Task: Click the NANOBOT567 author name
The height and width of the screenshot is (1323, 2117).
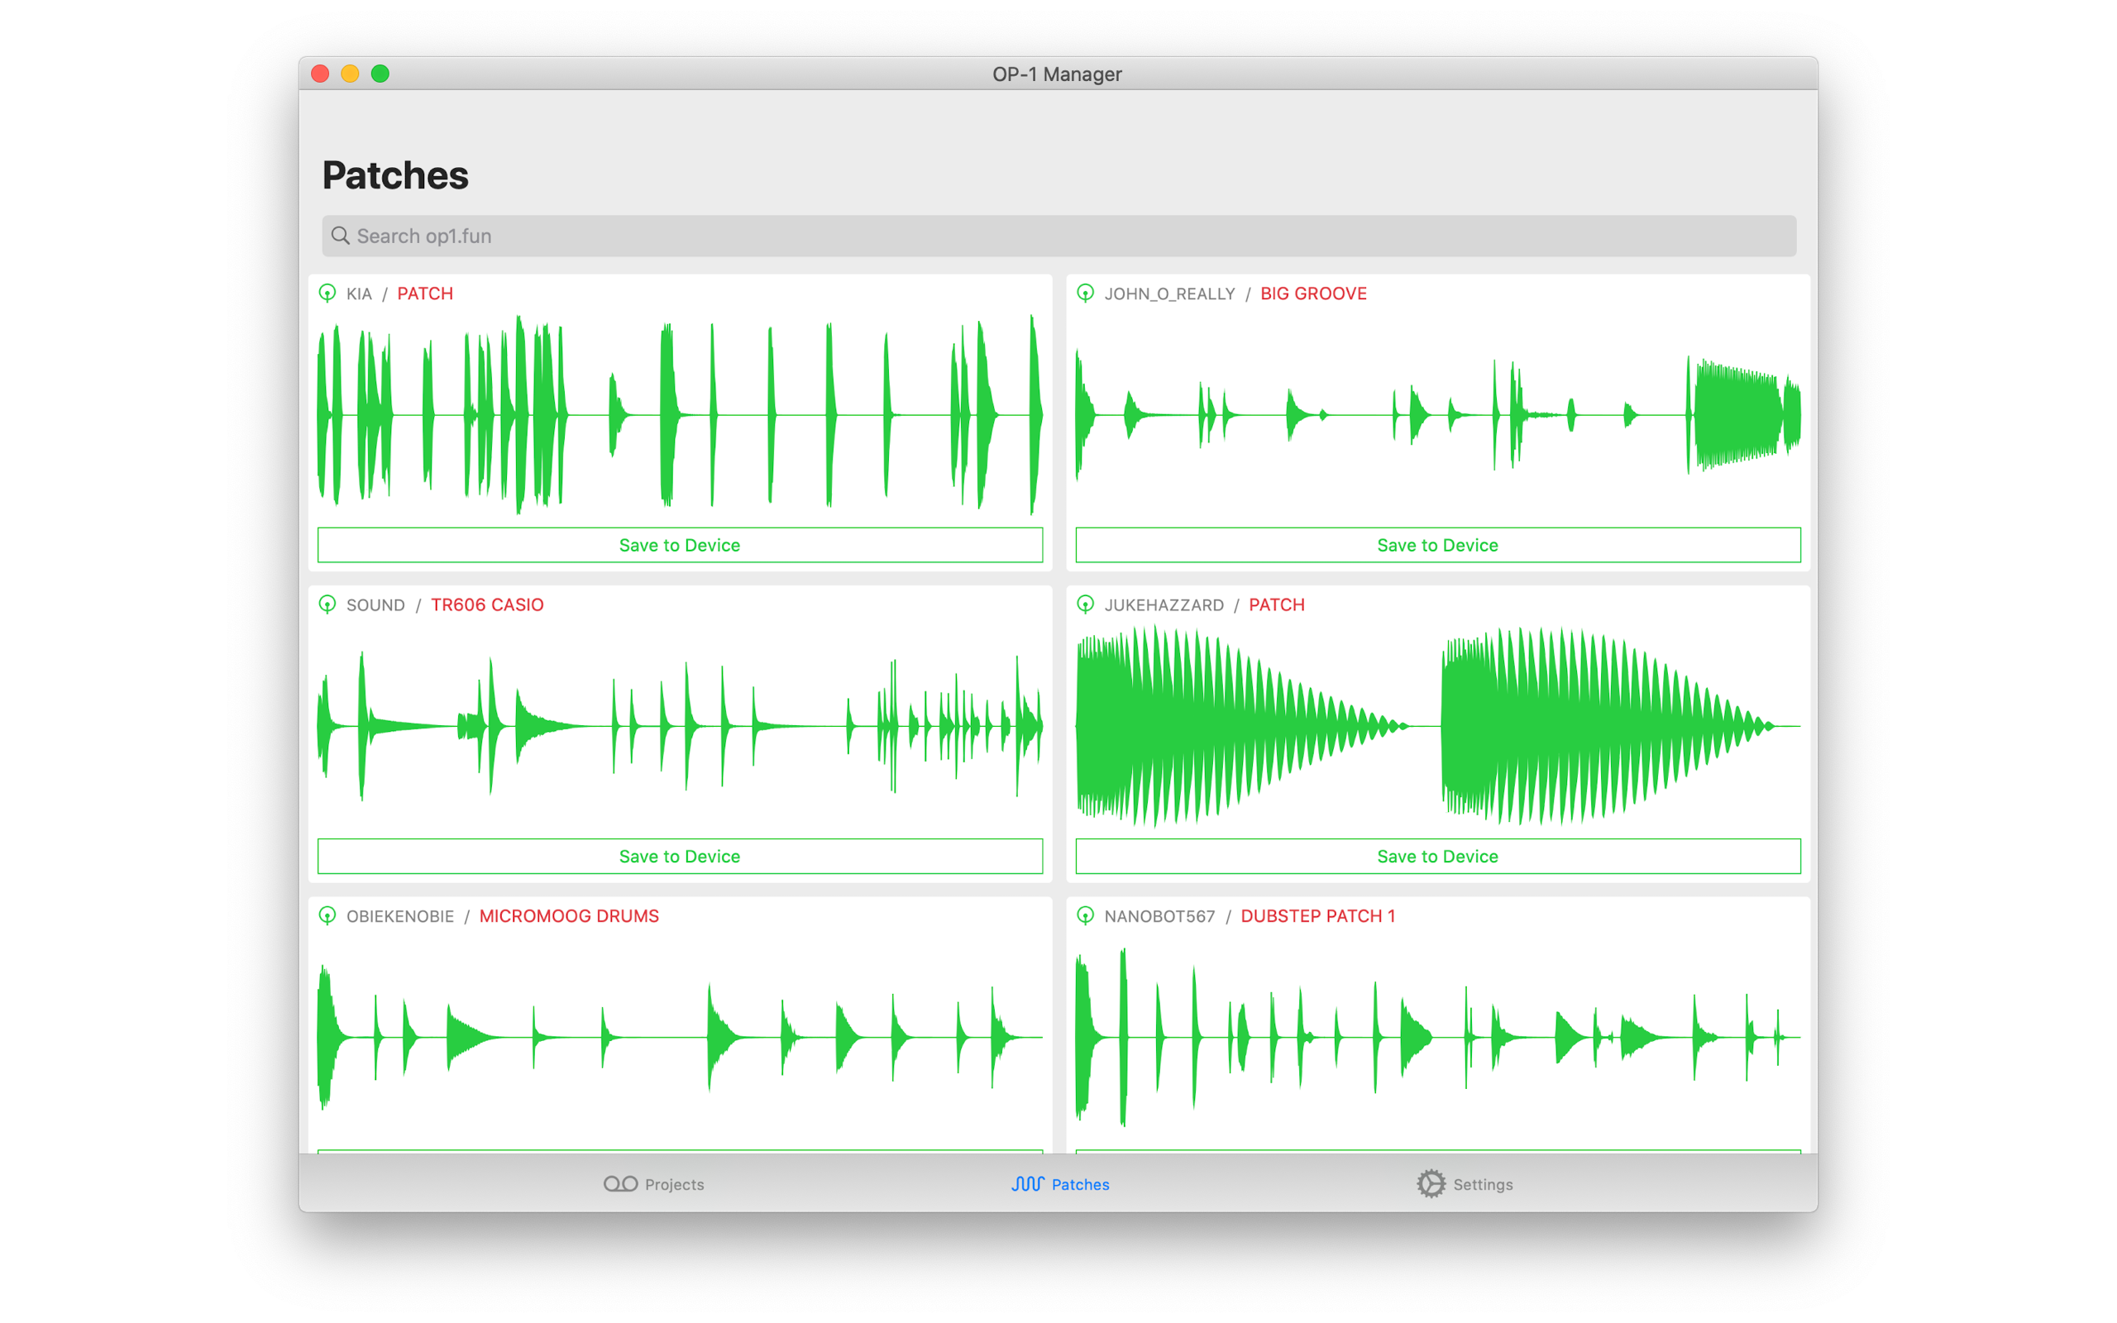Action: coord(1159,917)
